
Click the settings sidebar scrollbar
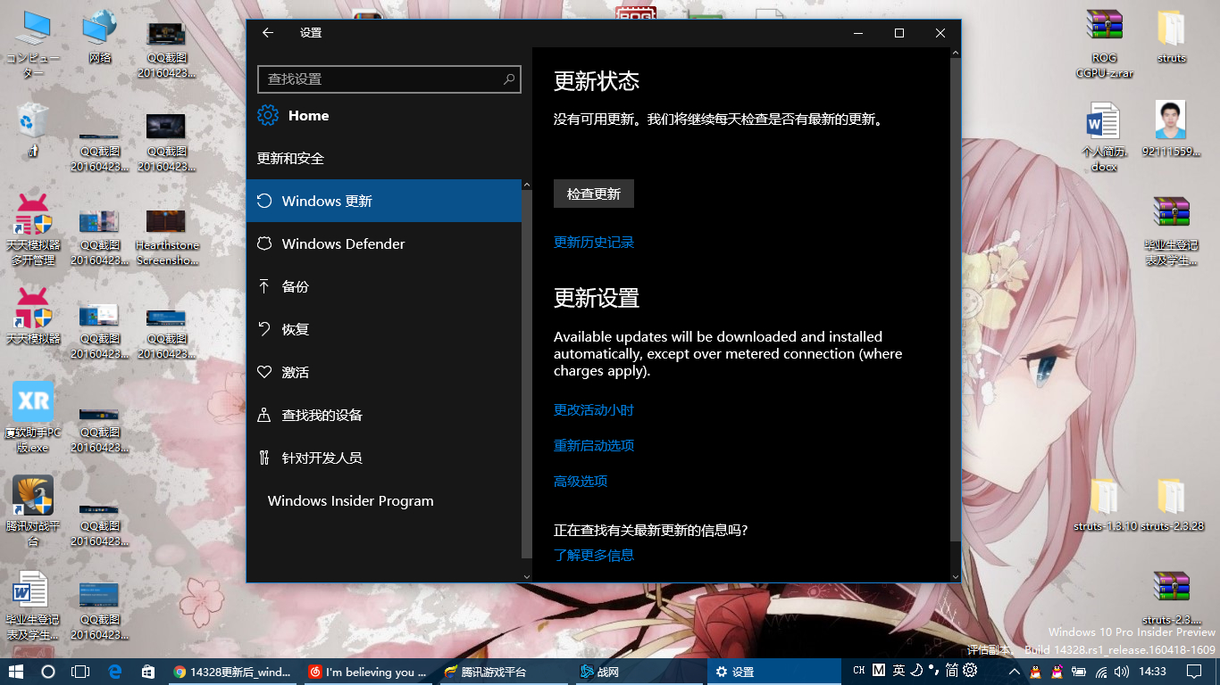pos(526,375)
